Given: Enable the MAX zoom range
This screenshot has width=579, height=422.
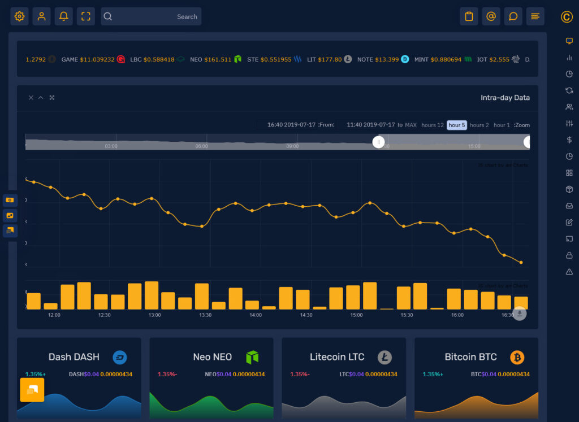Looking at the screenshot, I should (411, 125).
